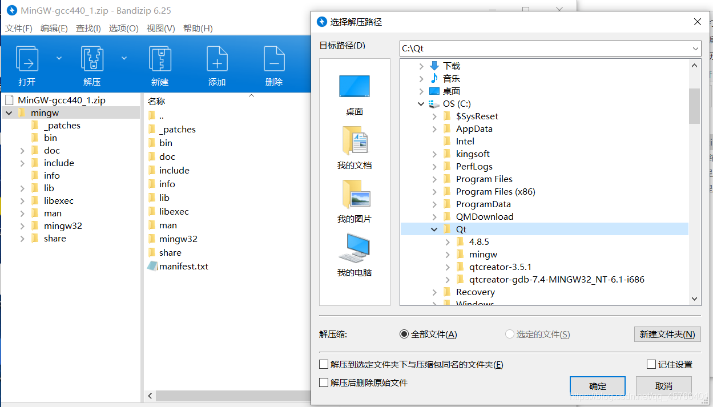Click the manifest.txt file icon
The width and height of the screenshot is (713, 407).
(152, 266)
